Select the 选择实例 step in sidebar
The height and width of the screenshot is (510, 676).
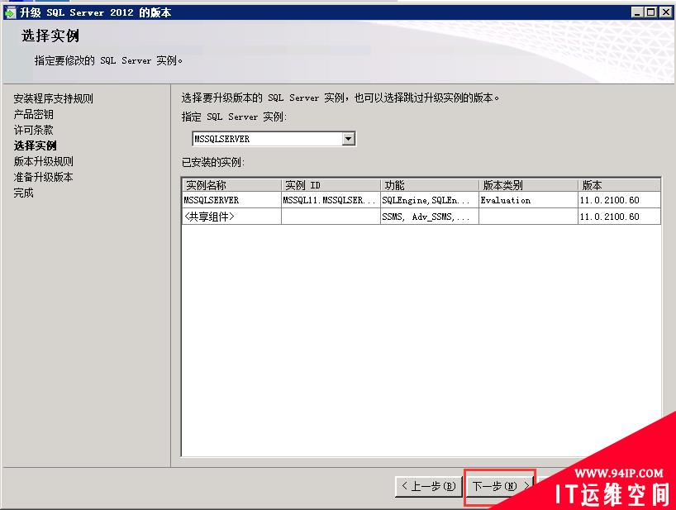tap(35, 145)
